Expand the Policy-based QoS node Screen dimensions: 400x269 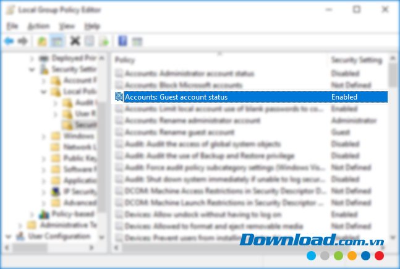pyautogui.click(x=32, y=214)
